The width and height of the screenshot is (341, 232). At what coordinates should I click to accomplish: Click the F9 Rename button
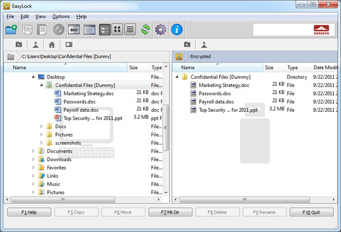pos(264,212)
